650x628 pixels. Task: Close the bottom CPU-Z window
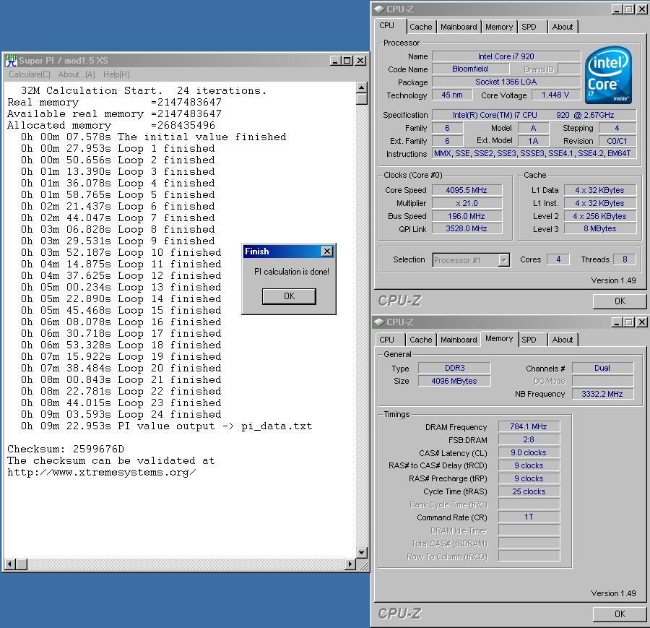click(642, 322)
